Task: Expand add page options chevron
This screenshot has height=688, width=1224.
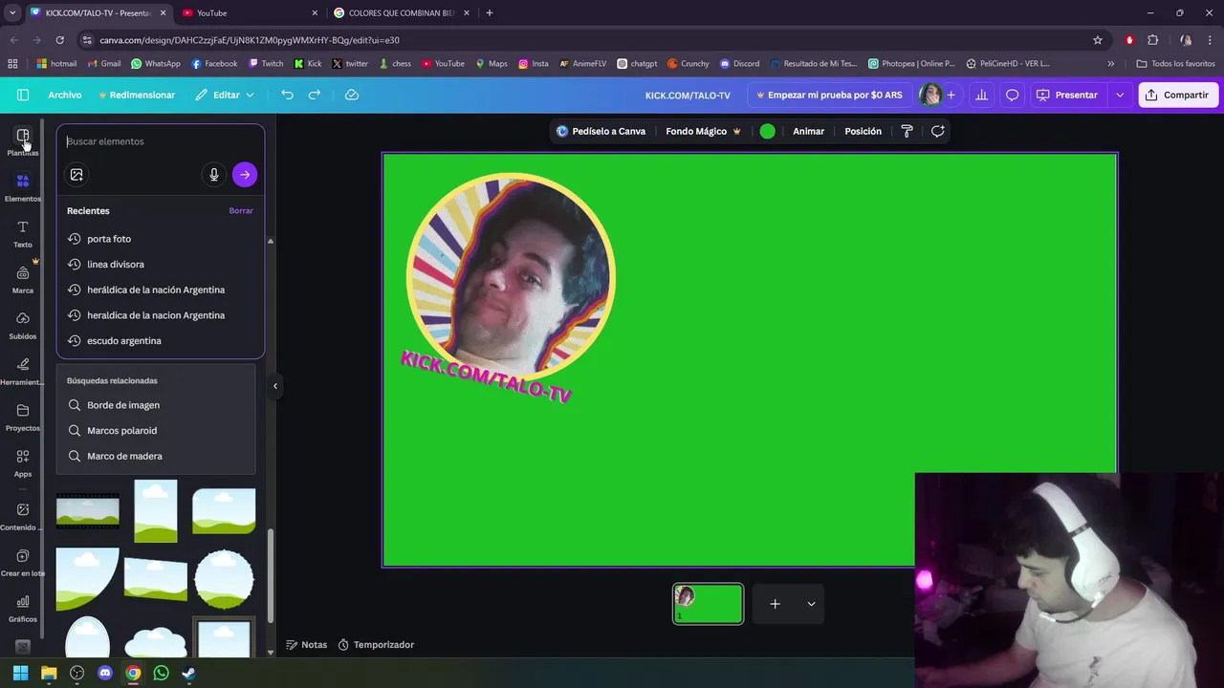Action: pos(811,604)
